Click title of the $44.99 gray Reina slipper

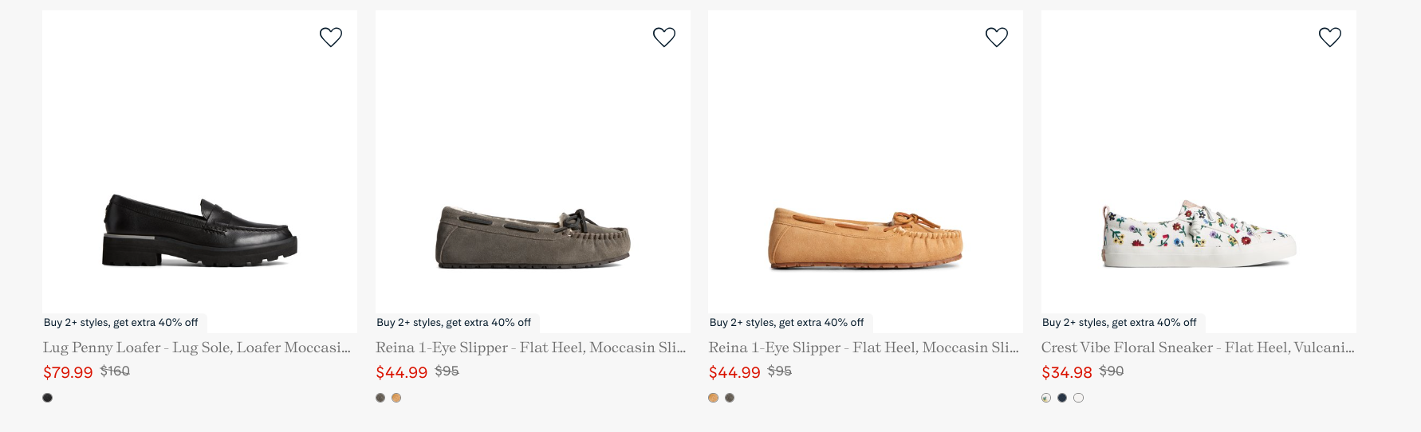[x=530, y=348]
